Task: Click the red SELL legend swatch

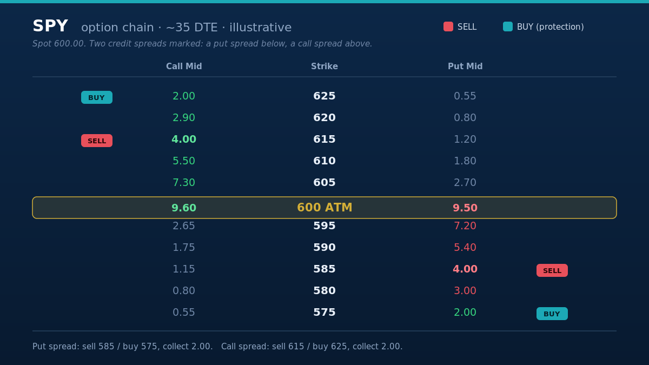Action: coord(448,26)
